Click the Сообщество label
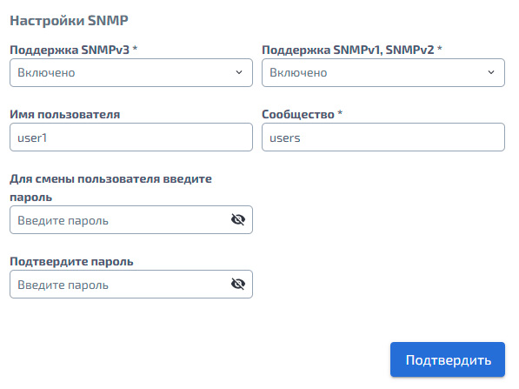 point(302,114)
